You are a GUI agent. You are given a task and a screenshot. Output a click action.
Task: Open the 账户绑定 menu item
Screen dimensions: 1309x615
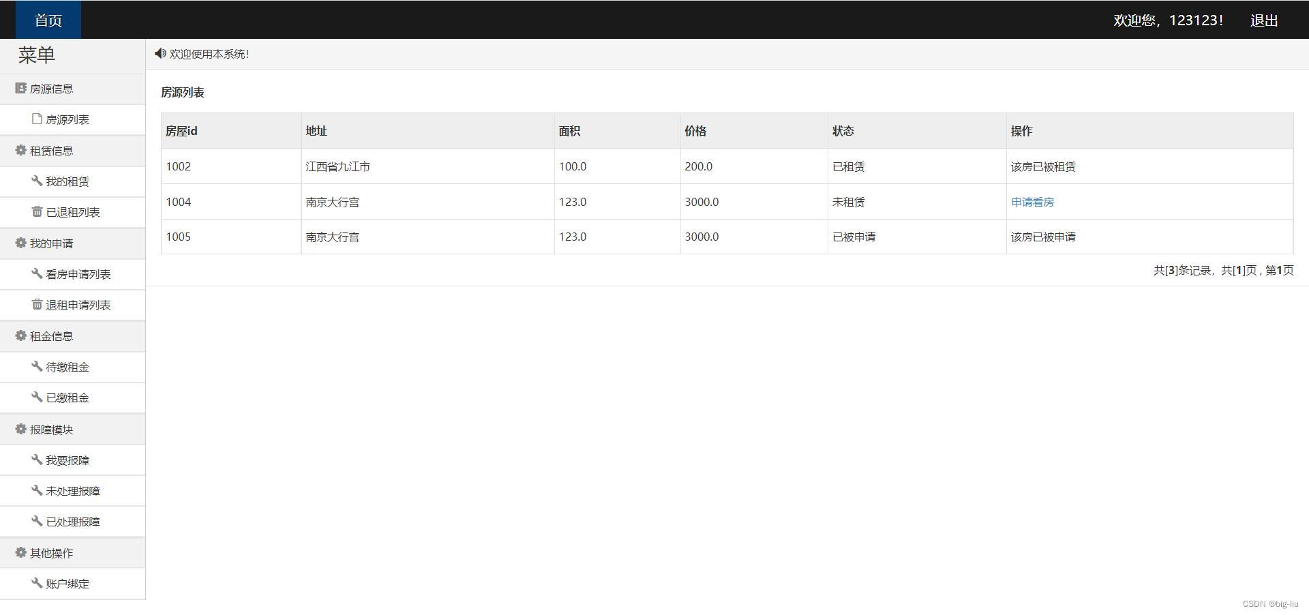(72, 584)
